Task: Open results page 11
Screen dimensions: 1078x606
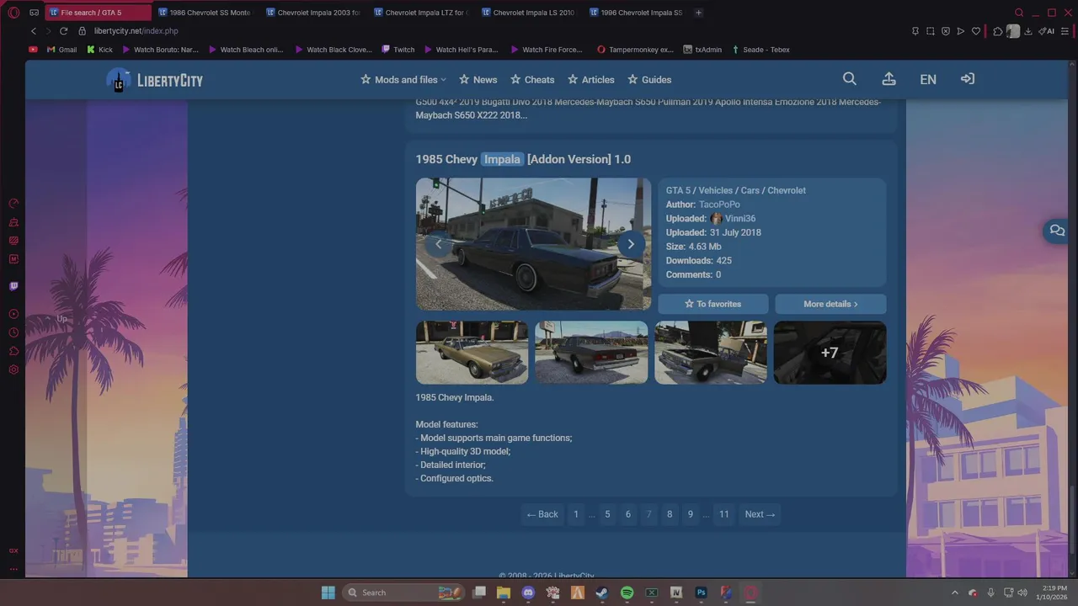Action: pos(723,514)
